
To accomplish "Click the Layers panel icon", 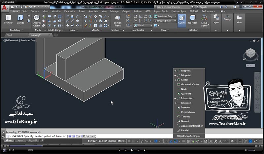I will (216, 19).
